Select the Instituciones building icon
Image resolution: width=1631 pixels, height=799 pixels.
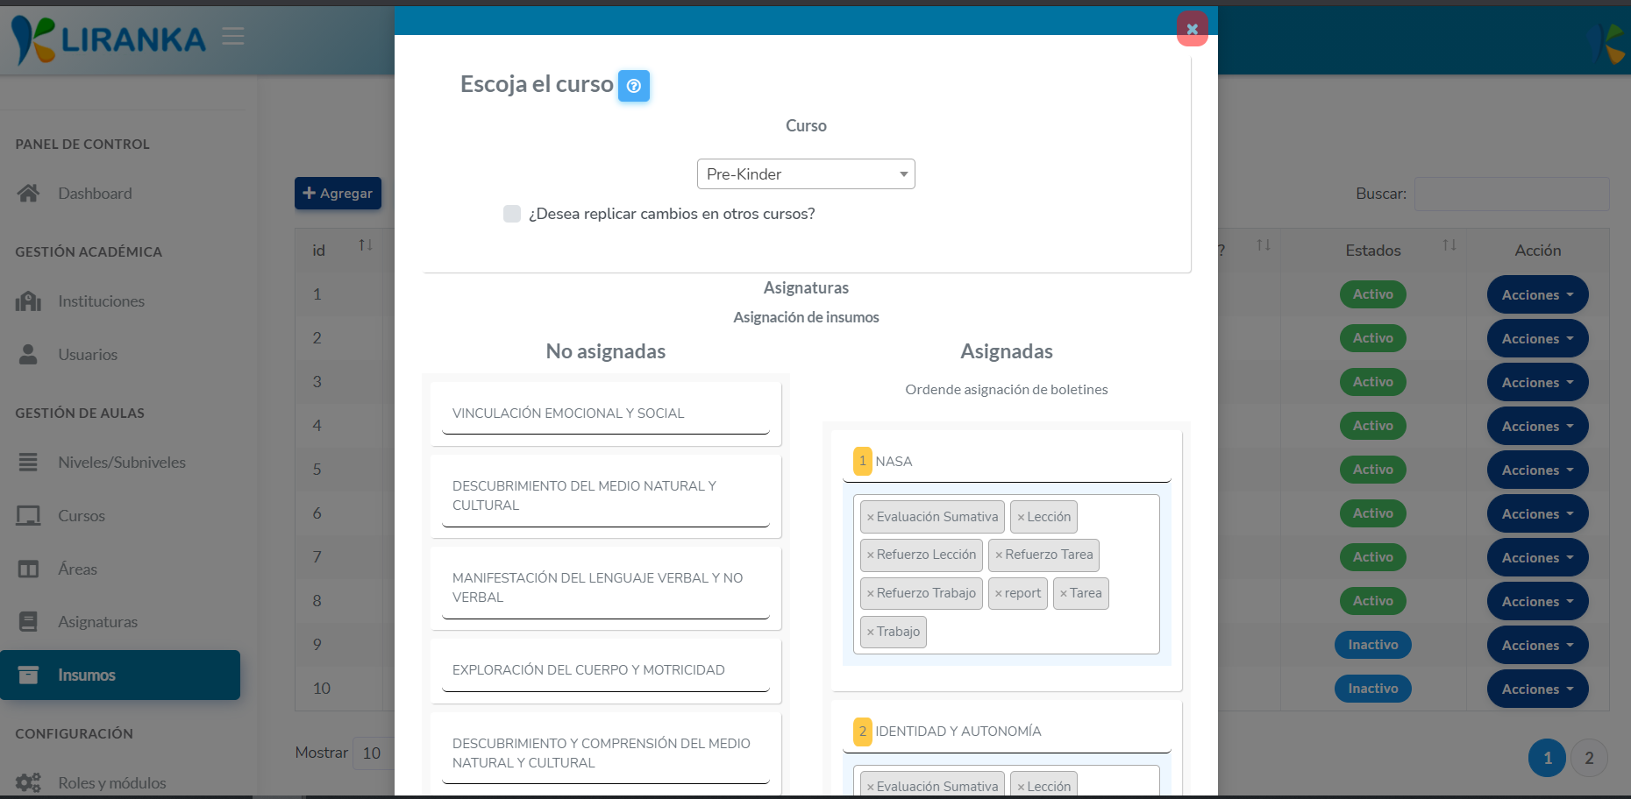(x=29, y=301)
